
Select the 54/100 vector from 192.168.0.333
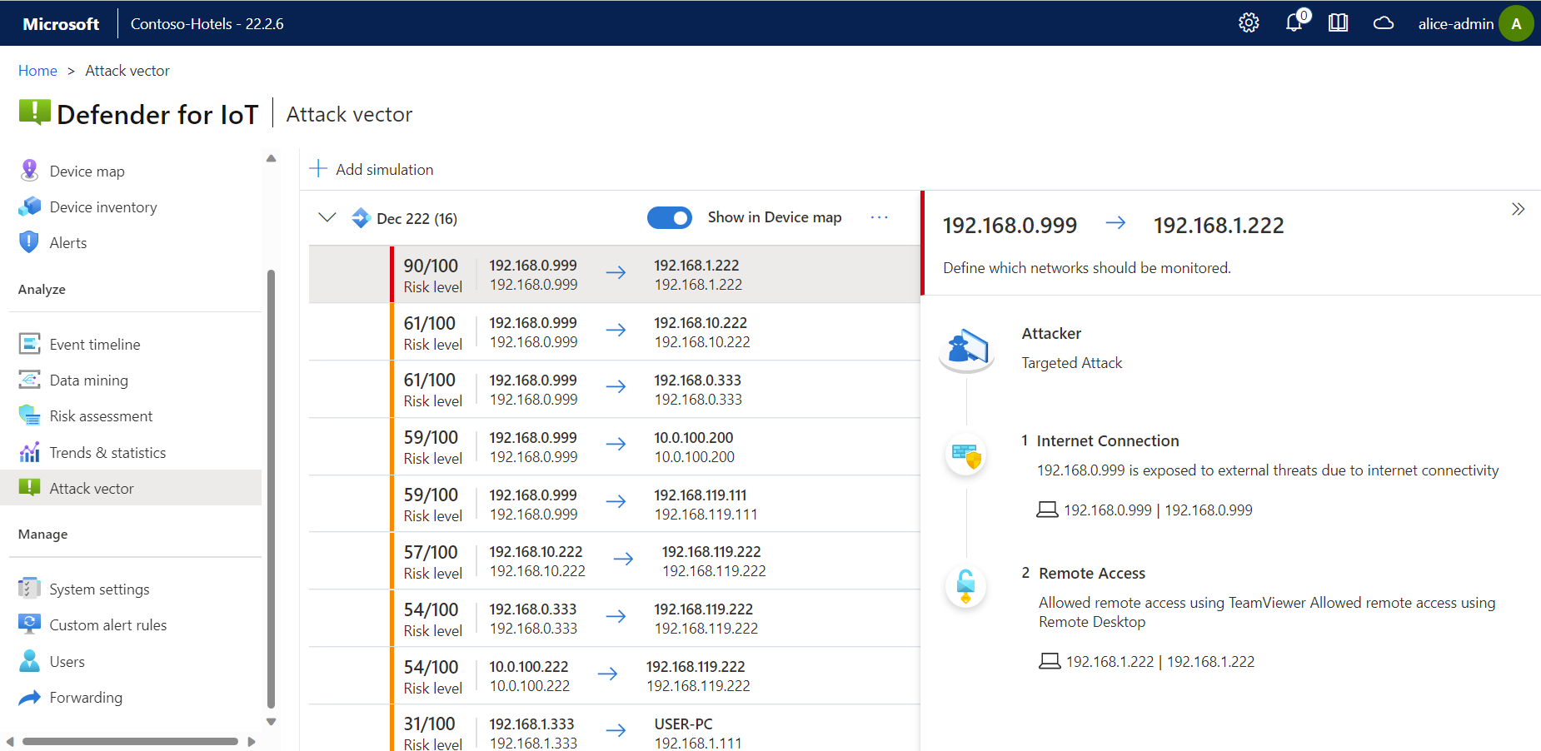(x=615, y=619)
